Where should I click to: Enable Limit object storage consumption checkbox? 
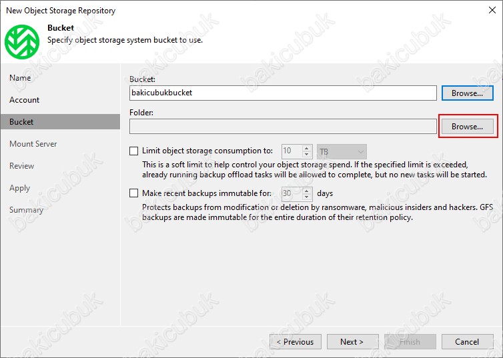pyautogui.click(x=134, y=151)
